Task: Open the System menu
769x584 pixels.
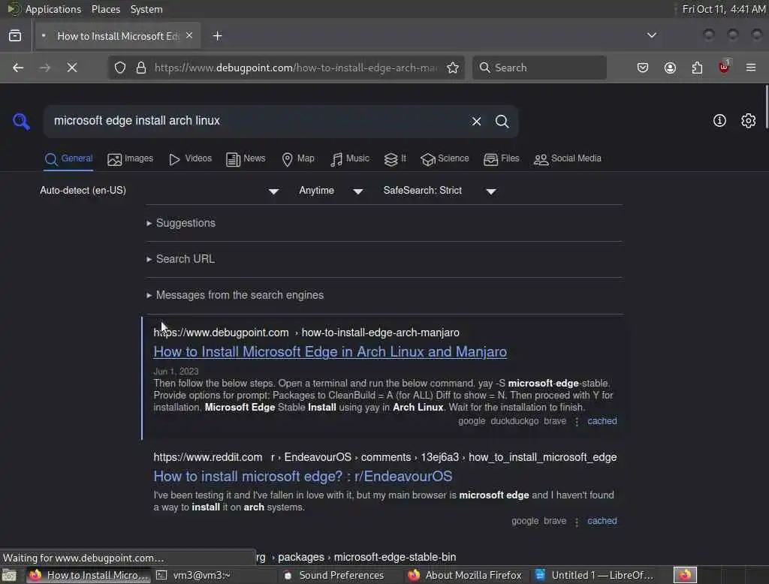Action: (146, 9)
